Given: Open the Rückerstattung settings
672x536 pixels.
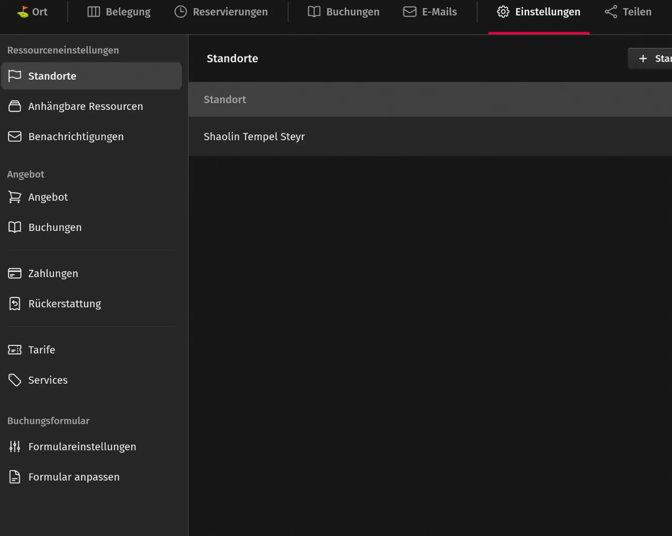Looking at the screenshot, I should [65, 304].
